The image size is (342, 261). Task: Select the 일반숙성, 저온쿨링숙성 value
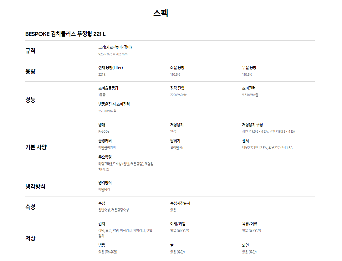point(113,210)
